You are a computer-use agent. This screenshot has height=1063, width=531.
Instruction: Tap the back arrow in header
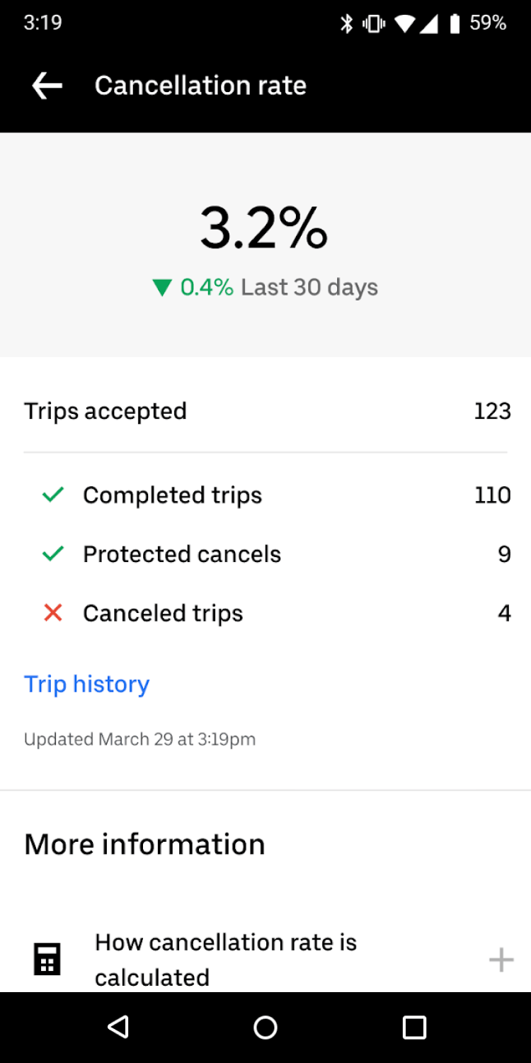[x=47, y=86]
